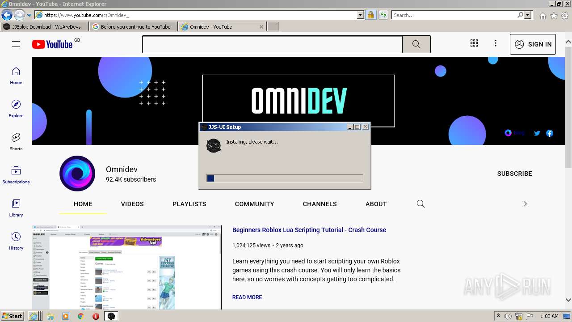This screenshot has height=322, width=572.
Task: Click the Blog link on channel banner
Action: point(514,133)
